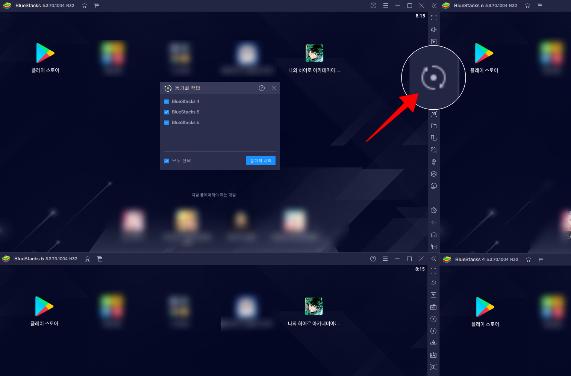Screen dimensions: 571x376
Task: Close the 동기화 작업 dialog
Action: (274, 88)
